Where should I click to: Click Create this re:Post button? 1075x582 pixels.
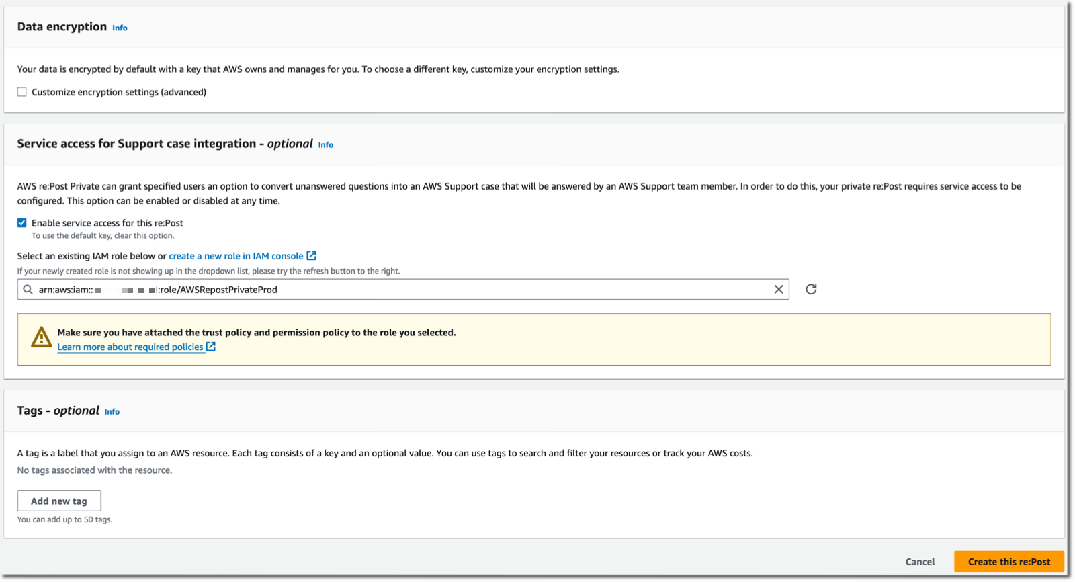point(1009,562)
